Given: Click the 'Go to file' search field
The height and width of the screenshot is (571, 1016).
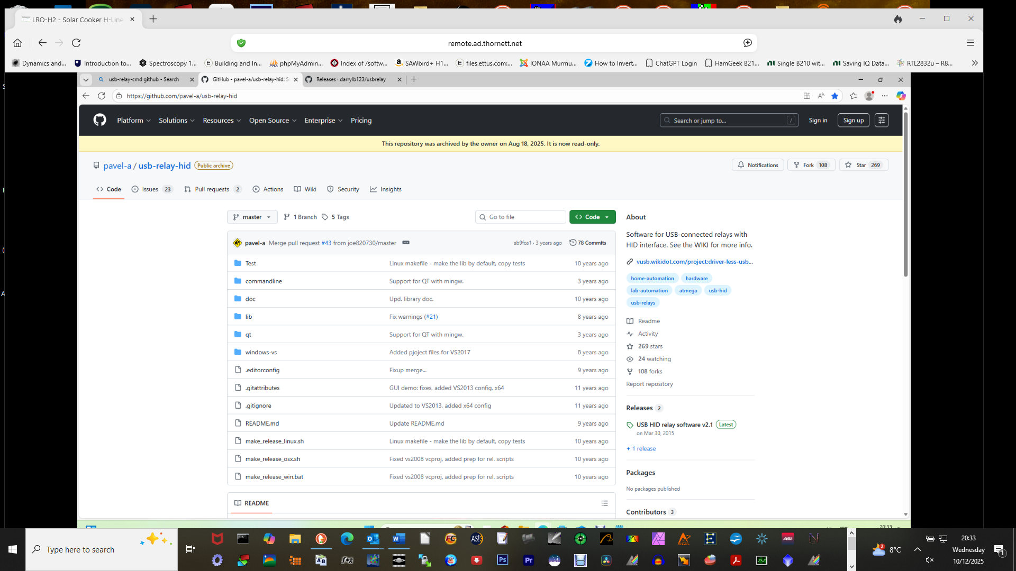Looking at the screenshot, I should coord(520,217).
